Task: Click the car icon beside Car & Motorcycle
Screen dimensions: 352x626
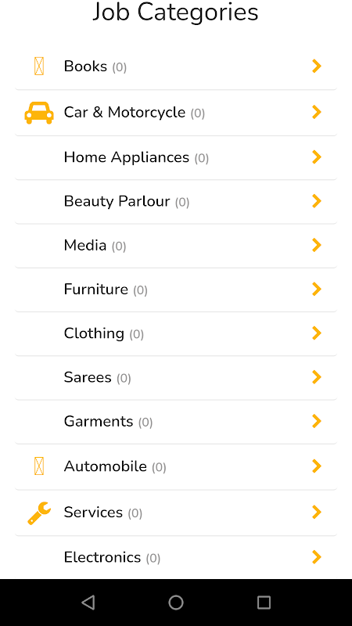Action: (x=38, y=113)
